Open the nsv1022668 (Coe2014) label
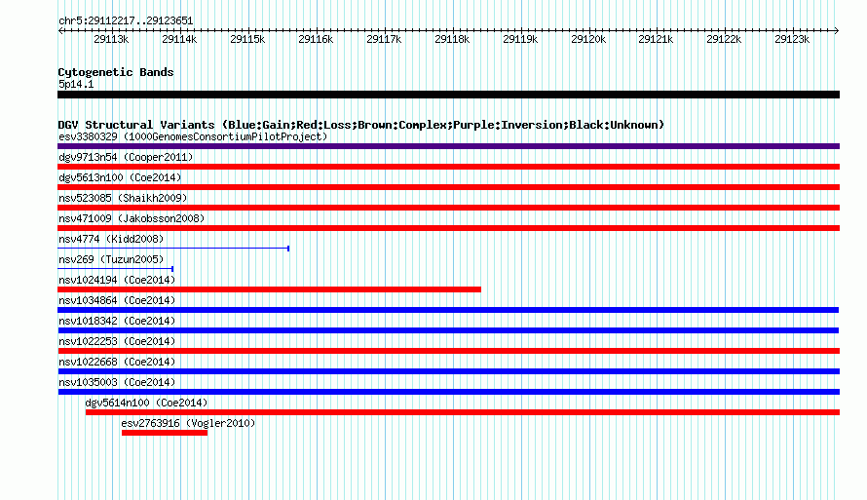The height and width of the screenshot is (500, 867). [x=117, y=362]
